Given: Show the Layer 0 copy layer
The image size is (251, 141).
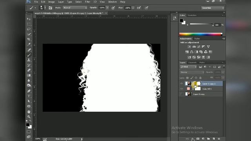Looking at the screenshot, I should (x=181, y=94).
